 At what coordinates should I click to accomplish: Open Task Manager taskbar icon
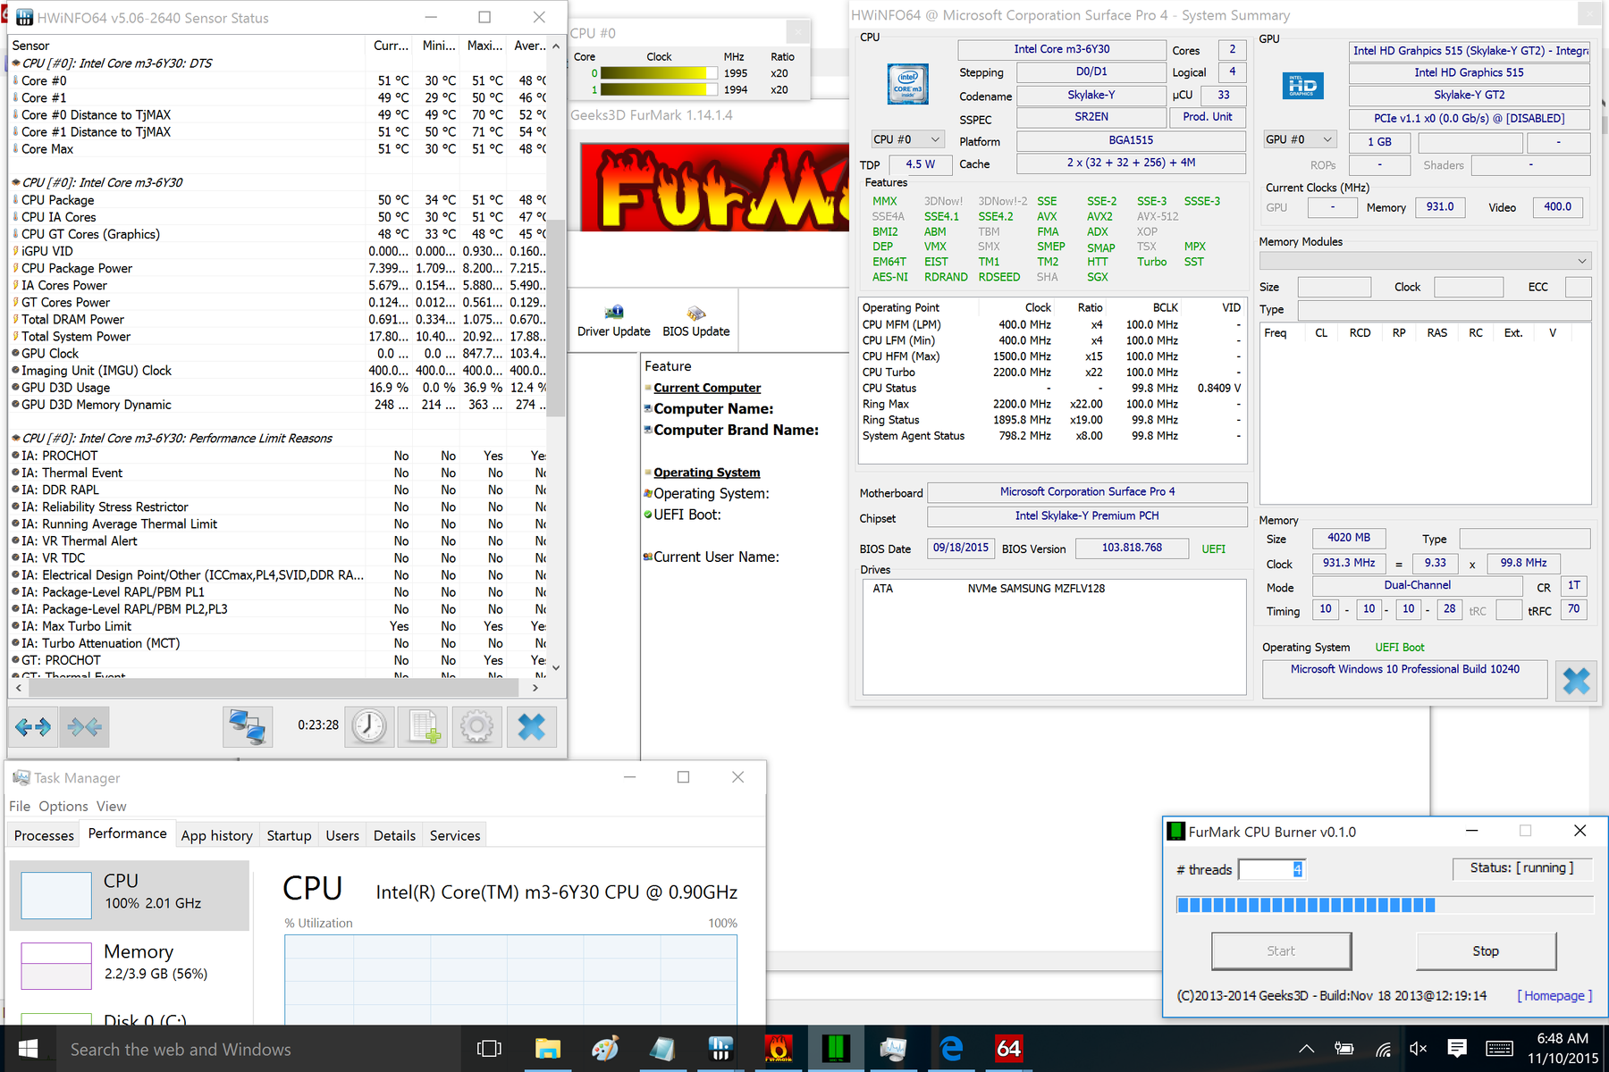click(x=893, y=1049)
